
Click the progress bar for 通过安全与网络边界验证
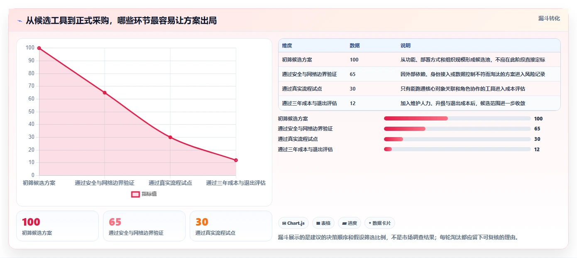coord(457,129)
